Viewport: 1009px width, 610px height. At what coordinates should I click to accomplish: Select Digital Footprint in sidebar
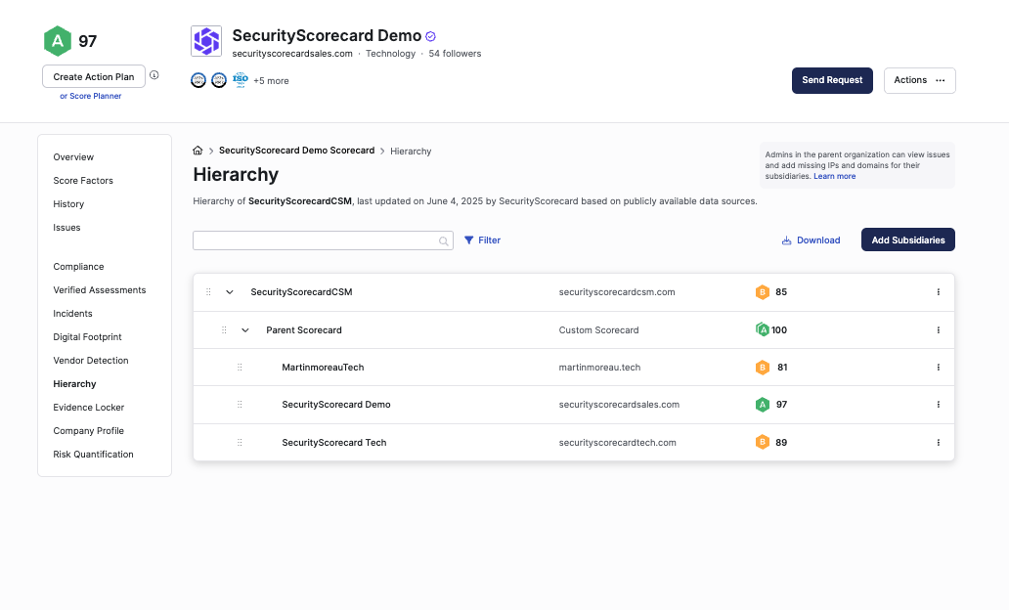pos(88,337)
